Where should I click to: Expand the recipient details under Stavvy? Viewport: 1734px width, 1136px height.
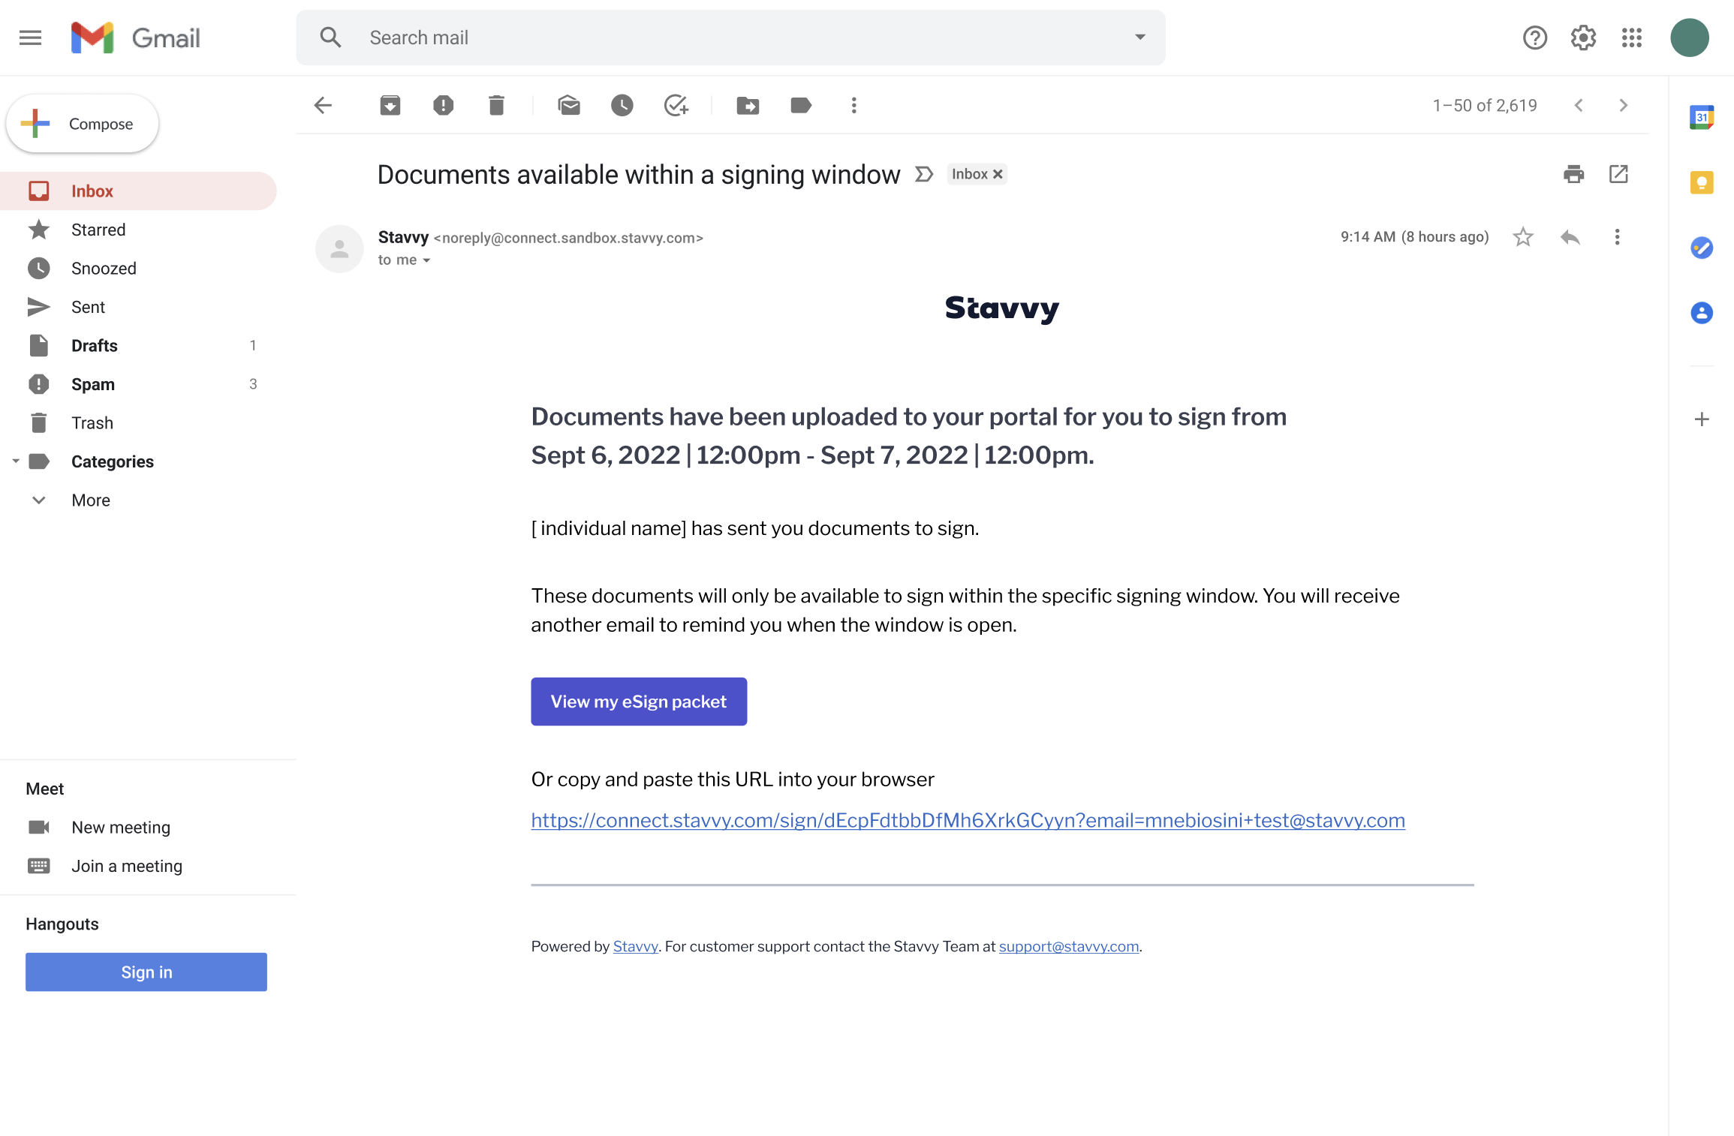(x=427, y=260)
